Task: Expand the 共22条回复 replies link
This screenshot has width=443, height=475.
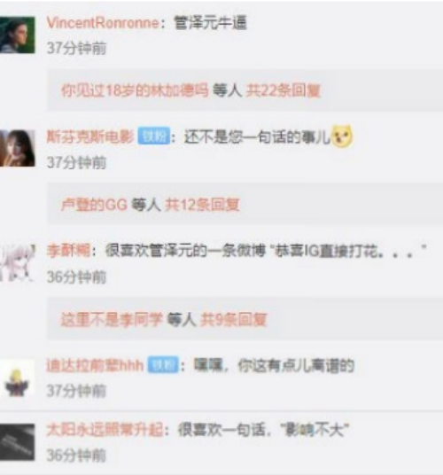Action: [284, 90]
